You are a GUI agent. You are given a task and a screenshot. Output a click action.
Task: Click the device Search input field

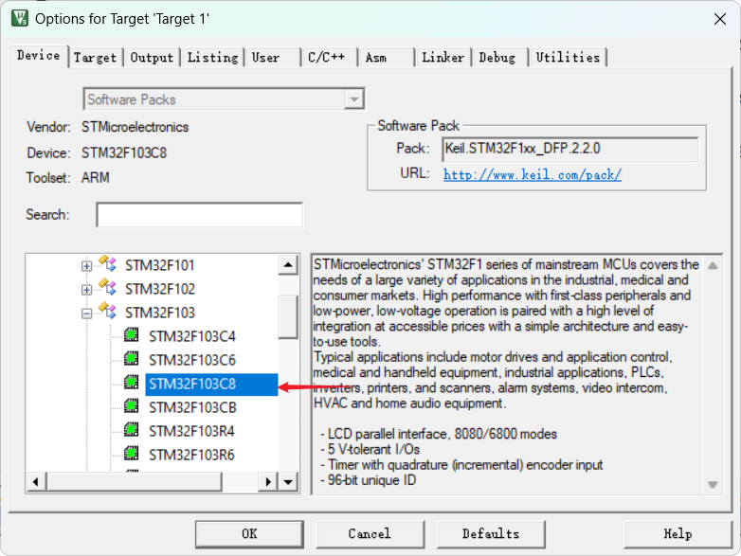tap(199, 215)
